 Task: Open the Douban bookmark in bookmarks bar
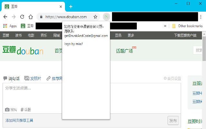click(x=27, y=26)
